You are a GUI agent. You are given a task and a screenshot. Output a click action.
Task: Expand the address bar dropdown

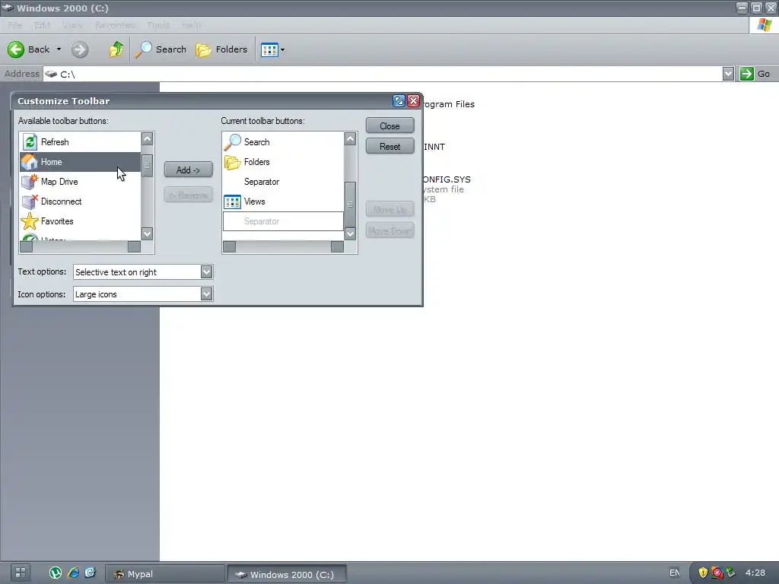728,74
